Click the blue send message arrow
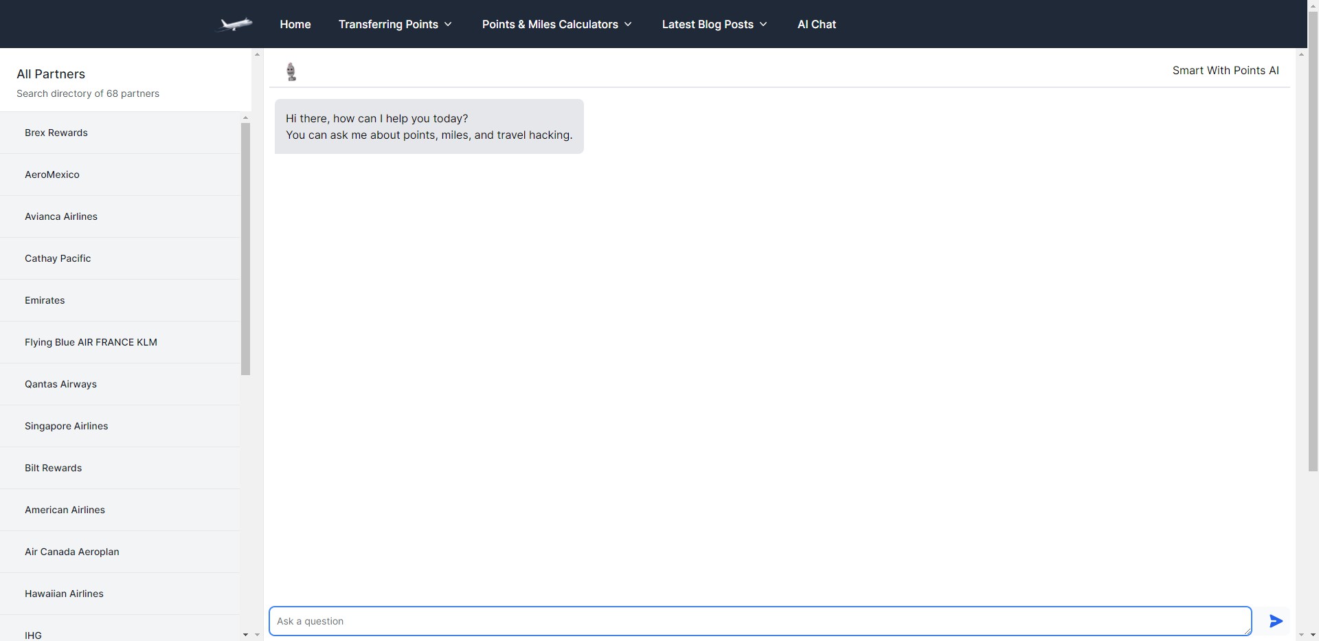Screen dimensions: 1319x641 [1276, 621]
